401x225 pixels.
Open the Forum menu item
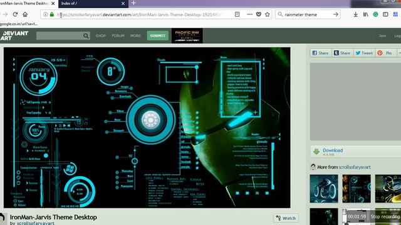(118, 36)
